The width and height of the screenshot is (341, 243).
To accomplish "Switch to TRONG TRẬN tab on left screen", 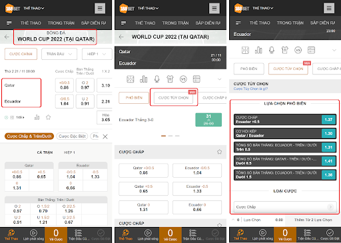I will (x=61, y=23).
